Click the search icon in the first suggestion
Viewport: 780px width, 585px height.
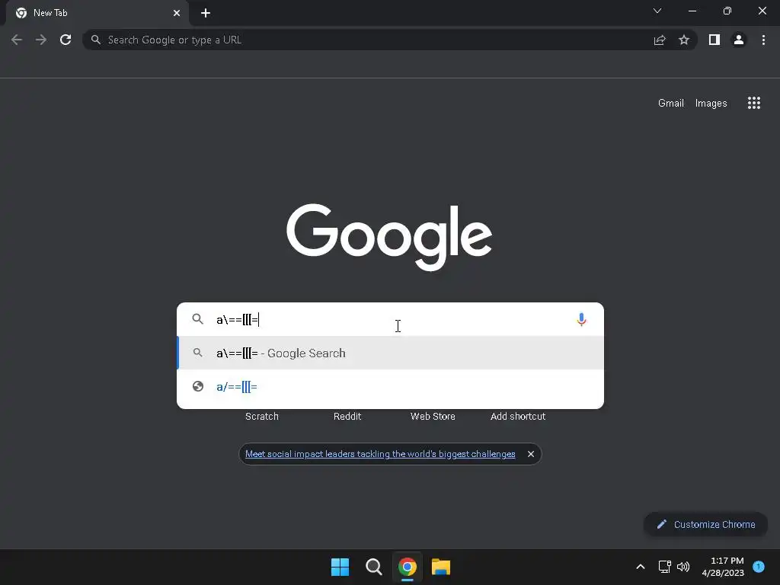[x=197, y=353]
